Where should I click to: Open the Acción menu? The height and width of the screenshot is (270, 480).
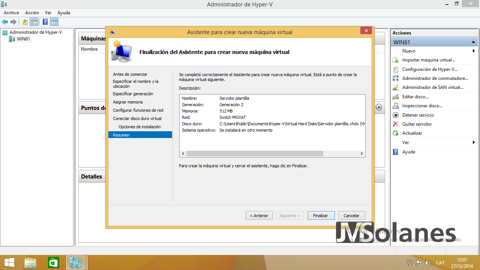pos(32,13)
